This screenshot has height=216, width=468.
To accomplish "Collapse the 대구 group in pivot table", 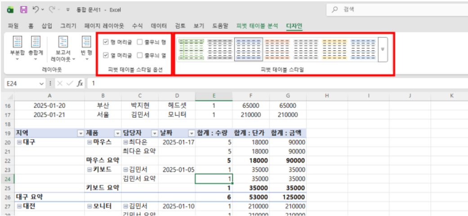I will [x=19, y=142].
